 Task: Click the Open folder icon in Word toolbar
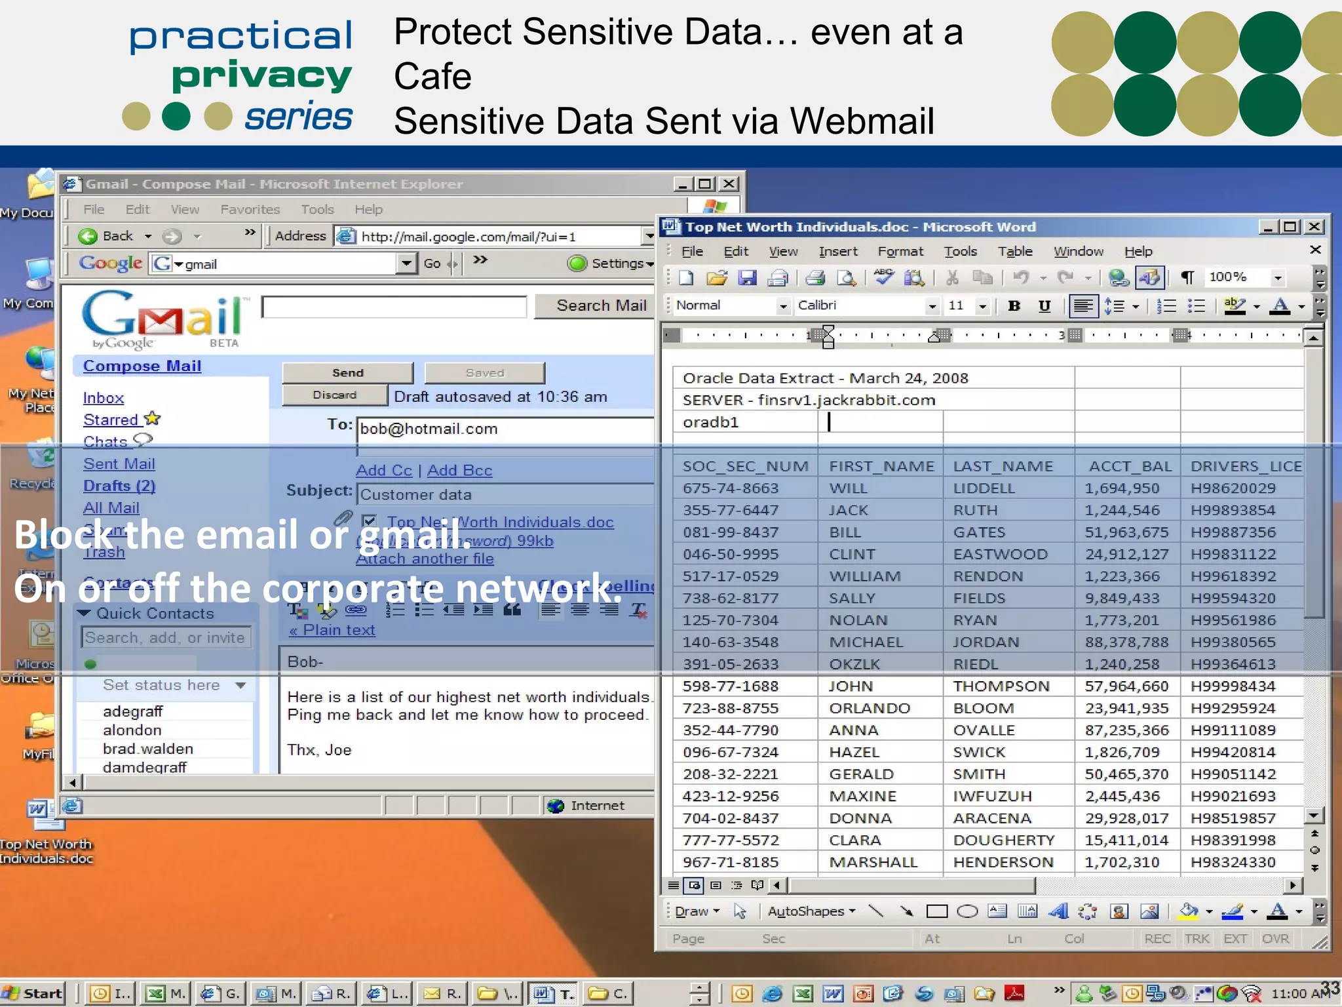point(717,278)
